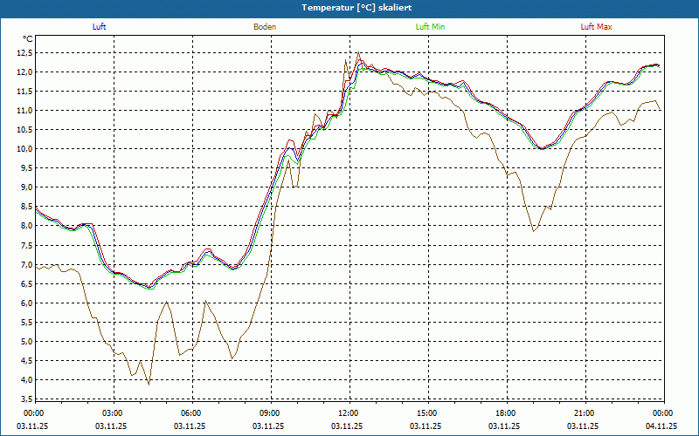This screenshot has height=436, width=699.
Task: Click the 'Luft' legend label
Action: pyautogui.click(x=99, y=27)
